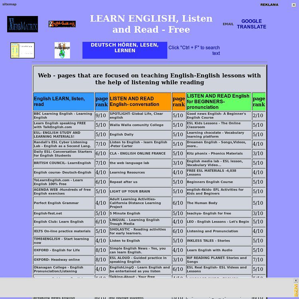Open RIF READING PLANET- Stories and Songs
Viewport: 299px width, 299px height.
(x=217, y=260)
